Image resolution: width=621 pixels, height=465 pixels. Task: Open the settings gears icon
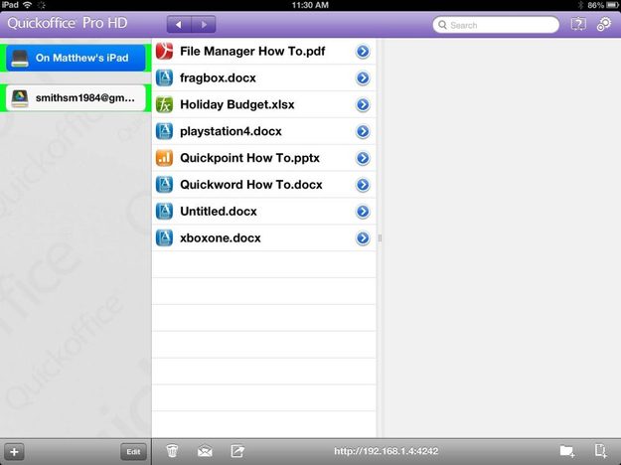point(604,24)
